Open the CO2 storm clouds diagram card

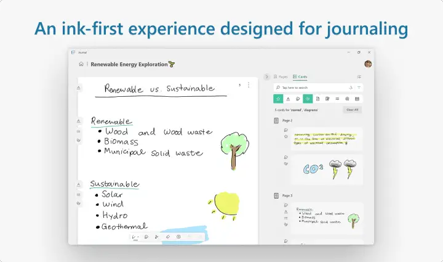click(327, 170)
